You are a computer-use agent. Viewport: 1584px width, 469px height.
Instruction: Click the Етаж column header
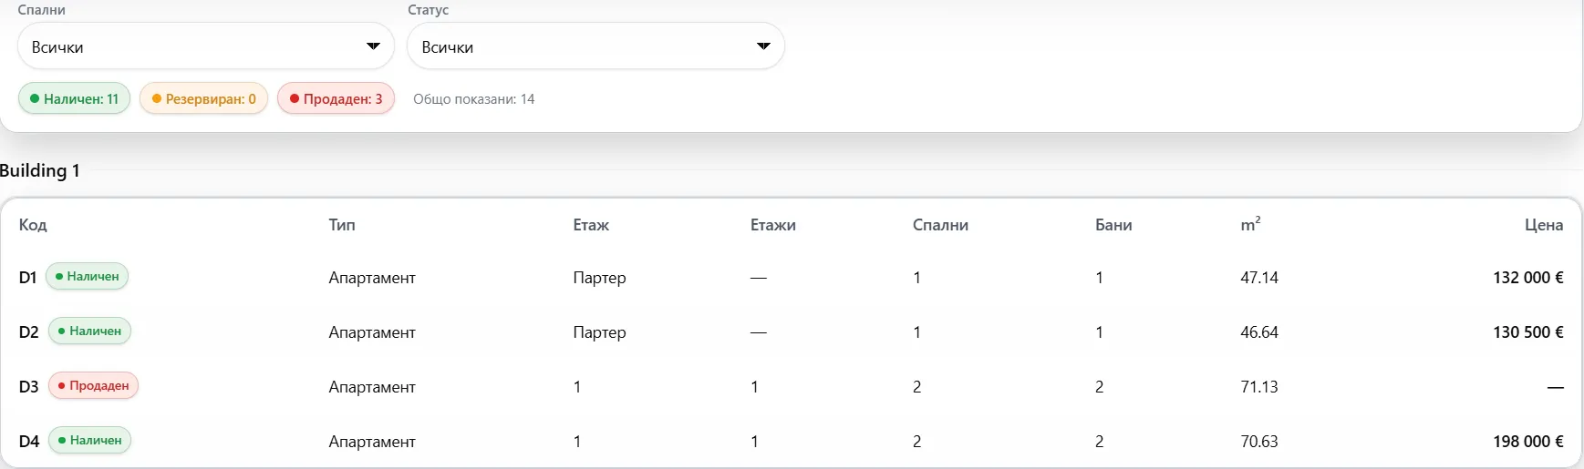591,225
